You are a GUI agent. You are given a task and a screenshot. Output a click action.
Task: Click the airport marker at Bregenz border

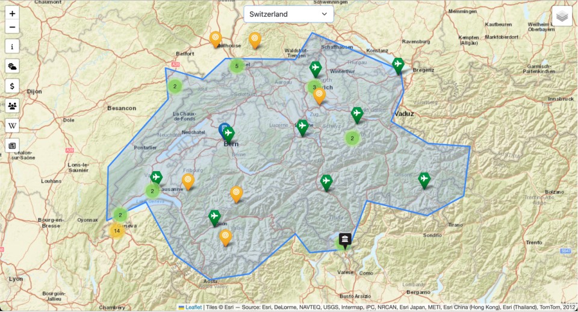398,64
